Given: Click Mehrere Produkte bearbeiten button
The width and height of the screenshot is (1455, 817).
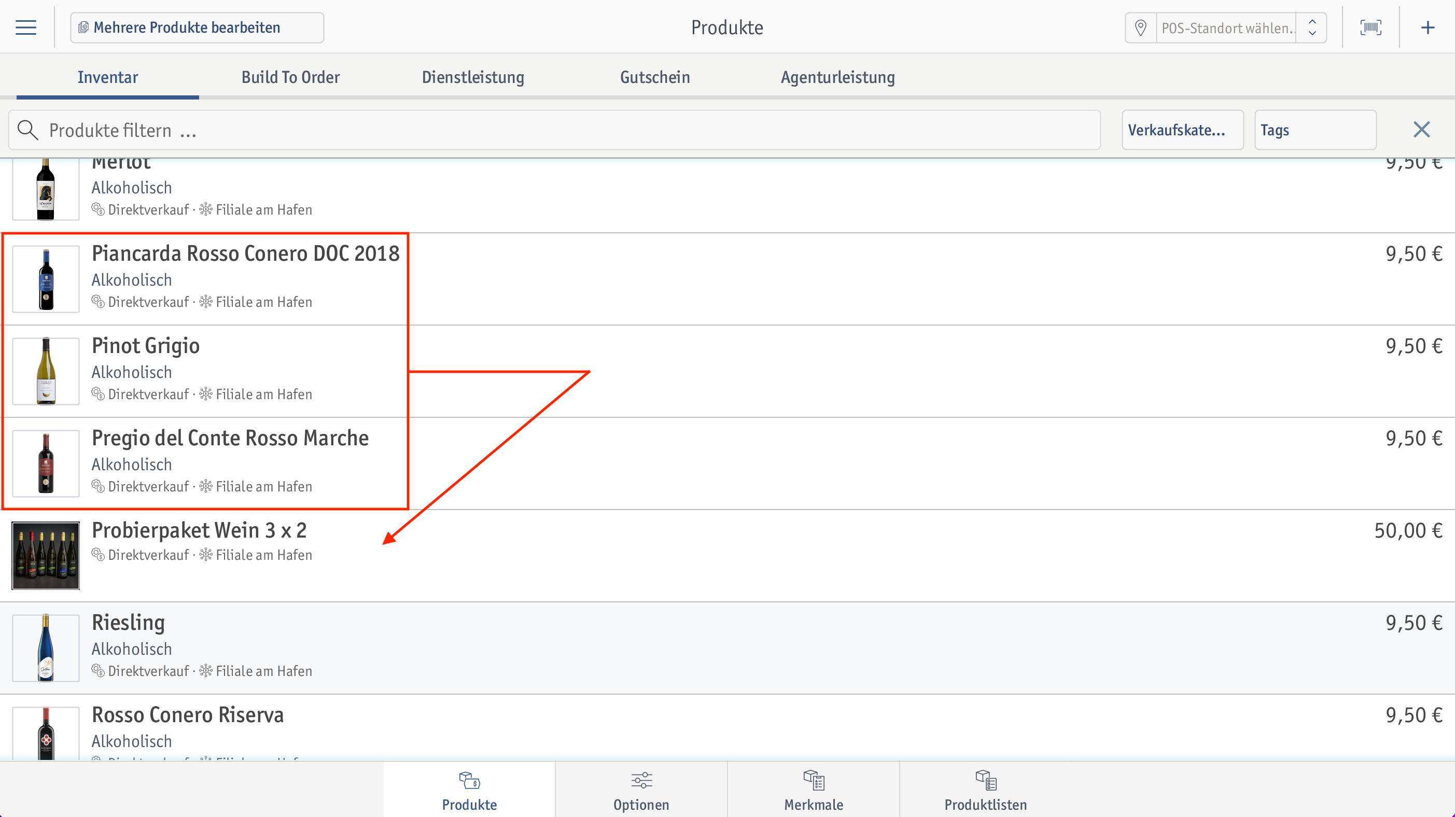Looking at the screenshot, I should point(197,27).
